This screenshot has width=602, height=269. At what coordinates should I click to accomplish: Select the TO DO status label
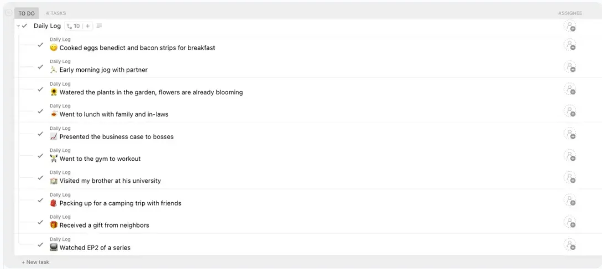click(27, 13)
